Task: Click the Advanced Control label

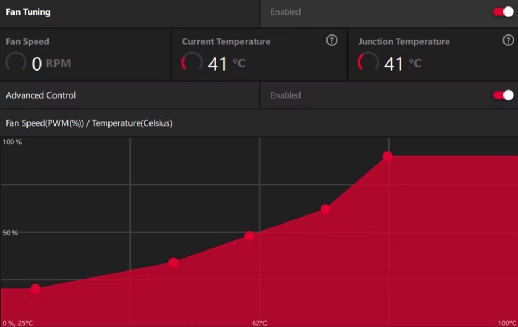Action: click(x=40, y=95)
